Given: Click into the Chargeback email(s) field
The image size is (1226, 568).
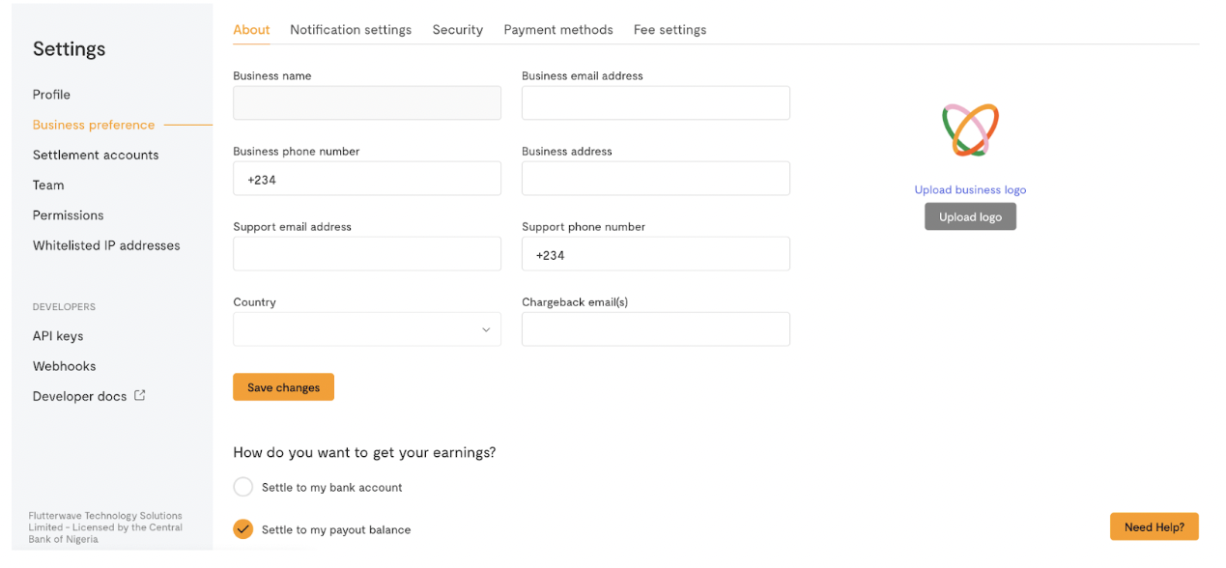Looking at the screenshot, I should pyautogui.click(x=656, y=329).
